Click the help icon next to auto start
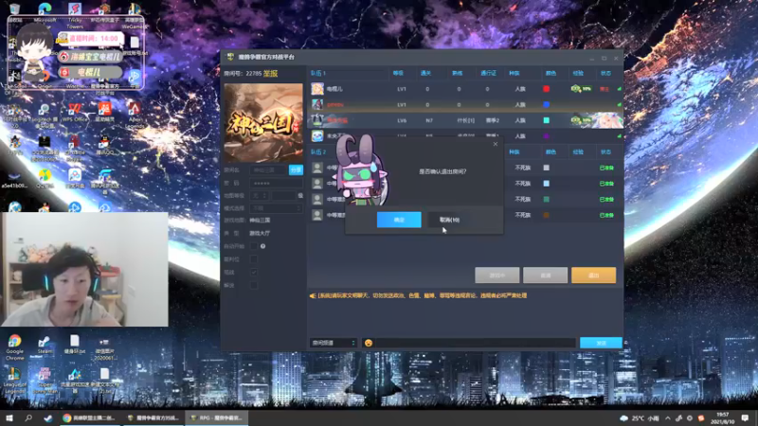Viewport: 758px width, 426px height. point(263,246)
